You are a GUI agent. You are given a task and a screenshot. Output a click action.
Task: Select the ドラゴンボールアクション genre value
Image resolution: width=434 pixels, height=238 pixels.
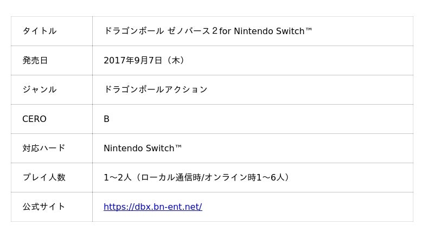pos(155,89)
